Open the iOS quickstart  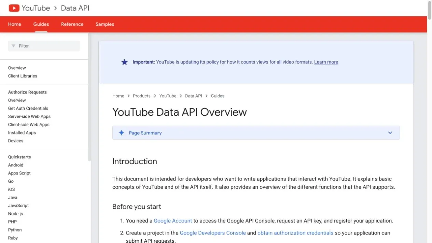[12, 189]
